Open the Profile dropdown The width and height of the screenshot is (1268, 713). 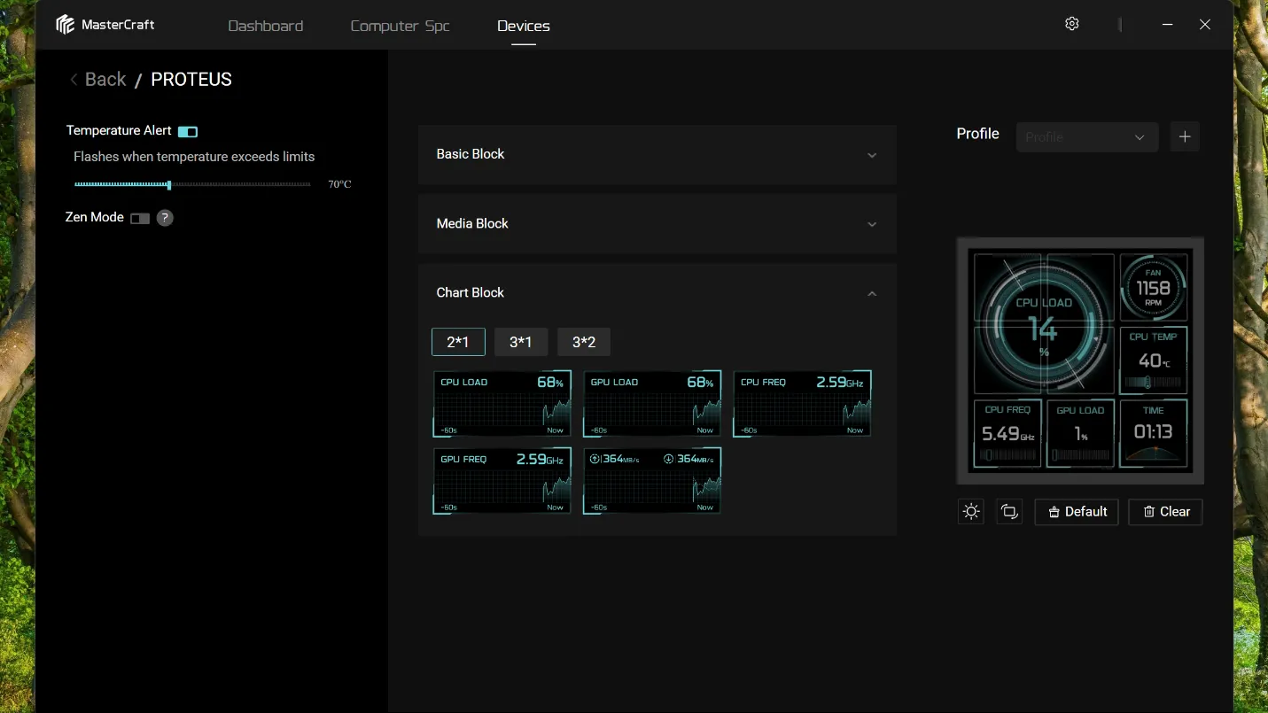[x=1087, y=137]
